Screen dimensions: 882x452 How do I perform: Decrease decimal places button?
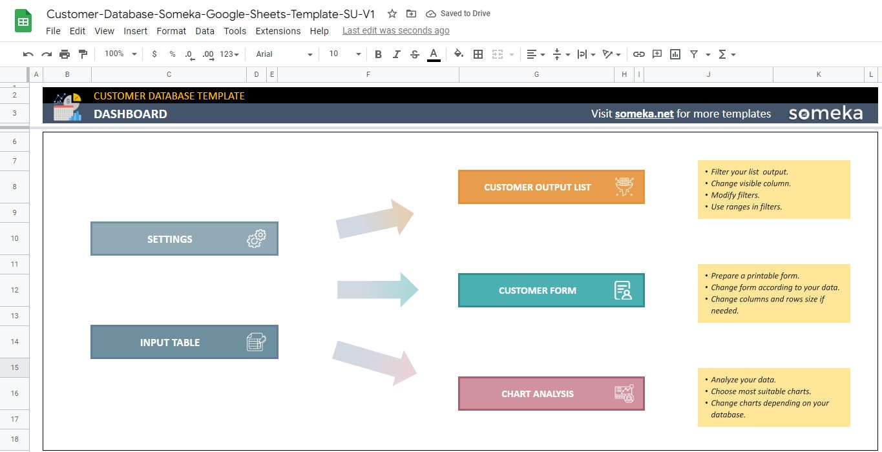[x=189, y=54]
